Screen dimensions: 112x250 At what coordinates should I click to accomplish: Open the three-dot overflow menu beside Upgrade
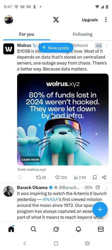pos(106,20)
